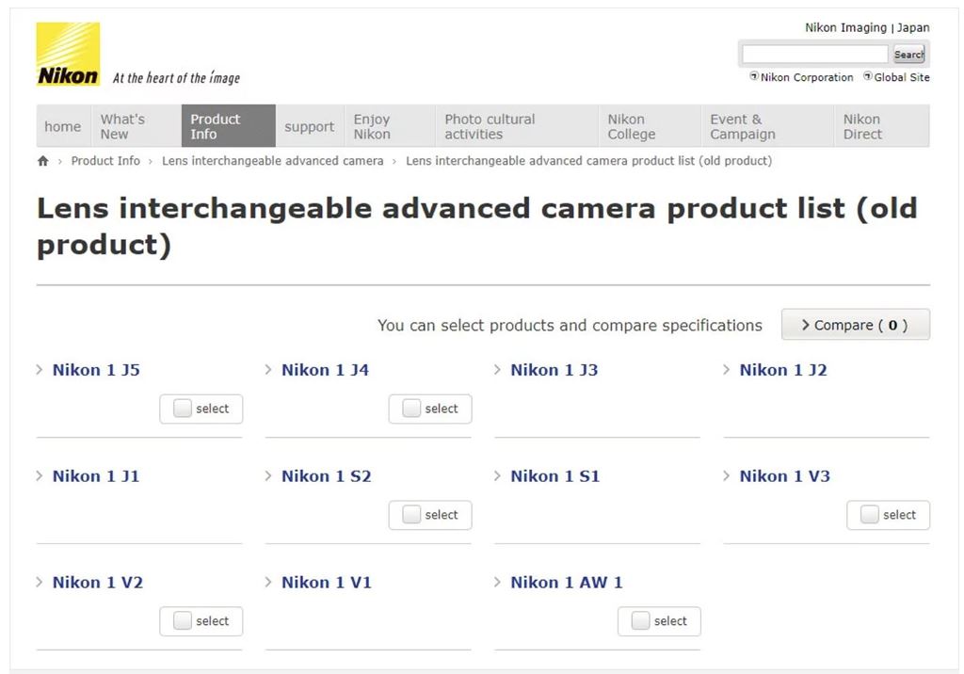Open the What's New menu
This screenshot has width=964, height=674.
tap(136, 126)
